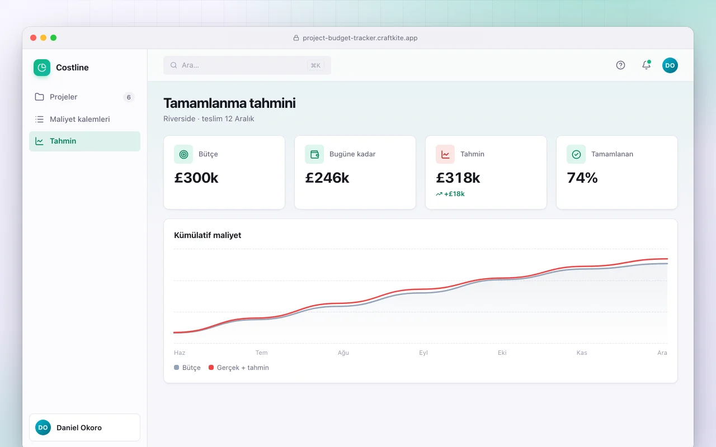
Task: Click the grey Bütçe legend swatch
Action: [x=177, y=368]
